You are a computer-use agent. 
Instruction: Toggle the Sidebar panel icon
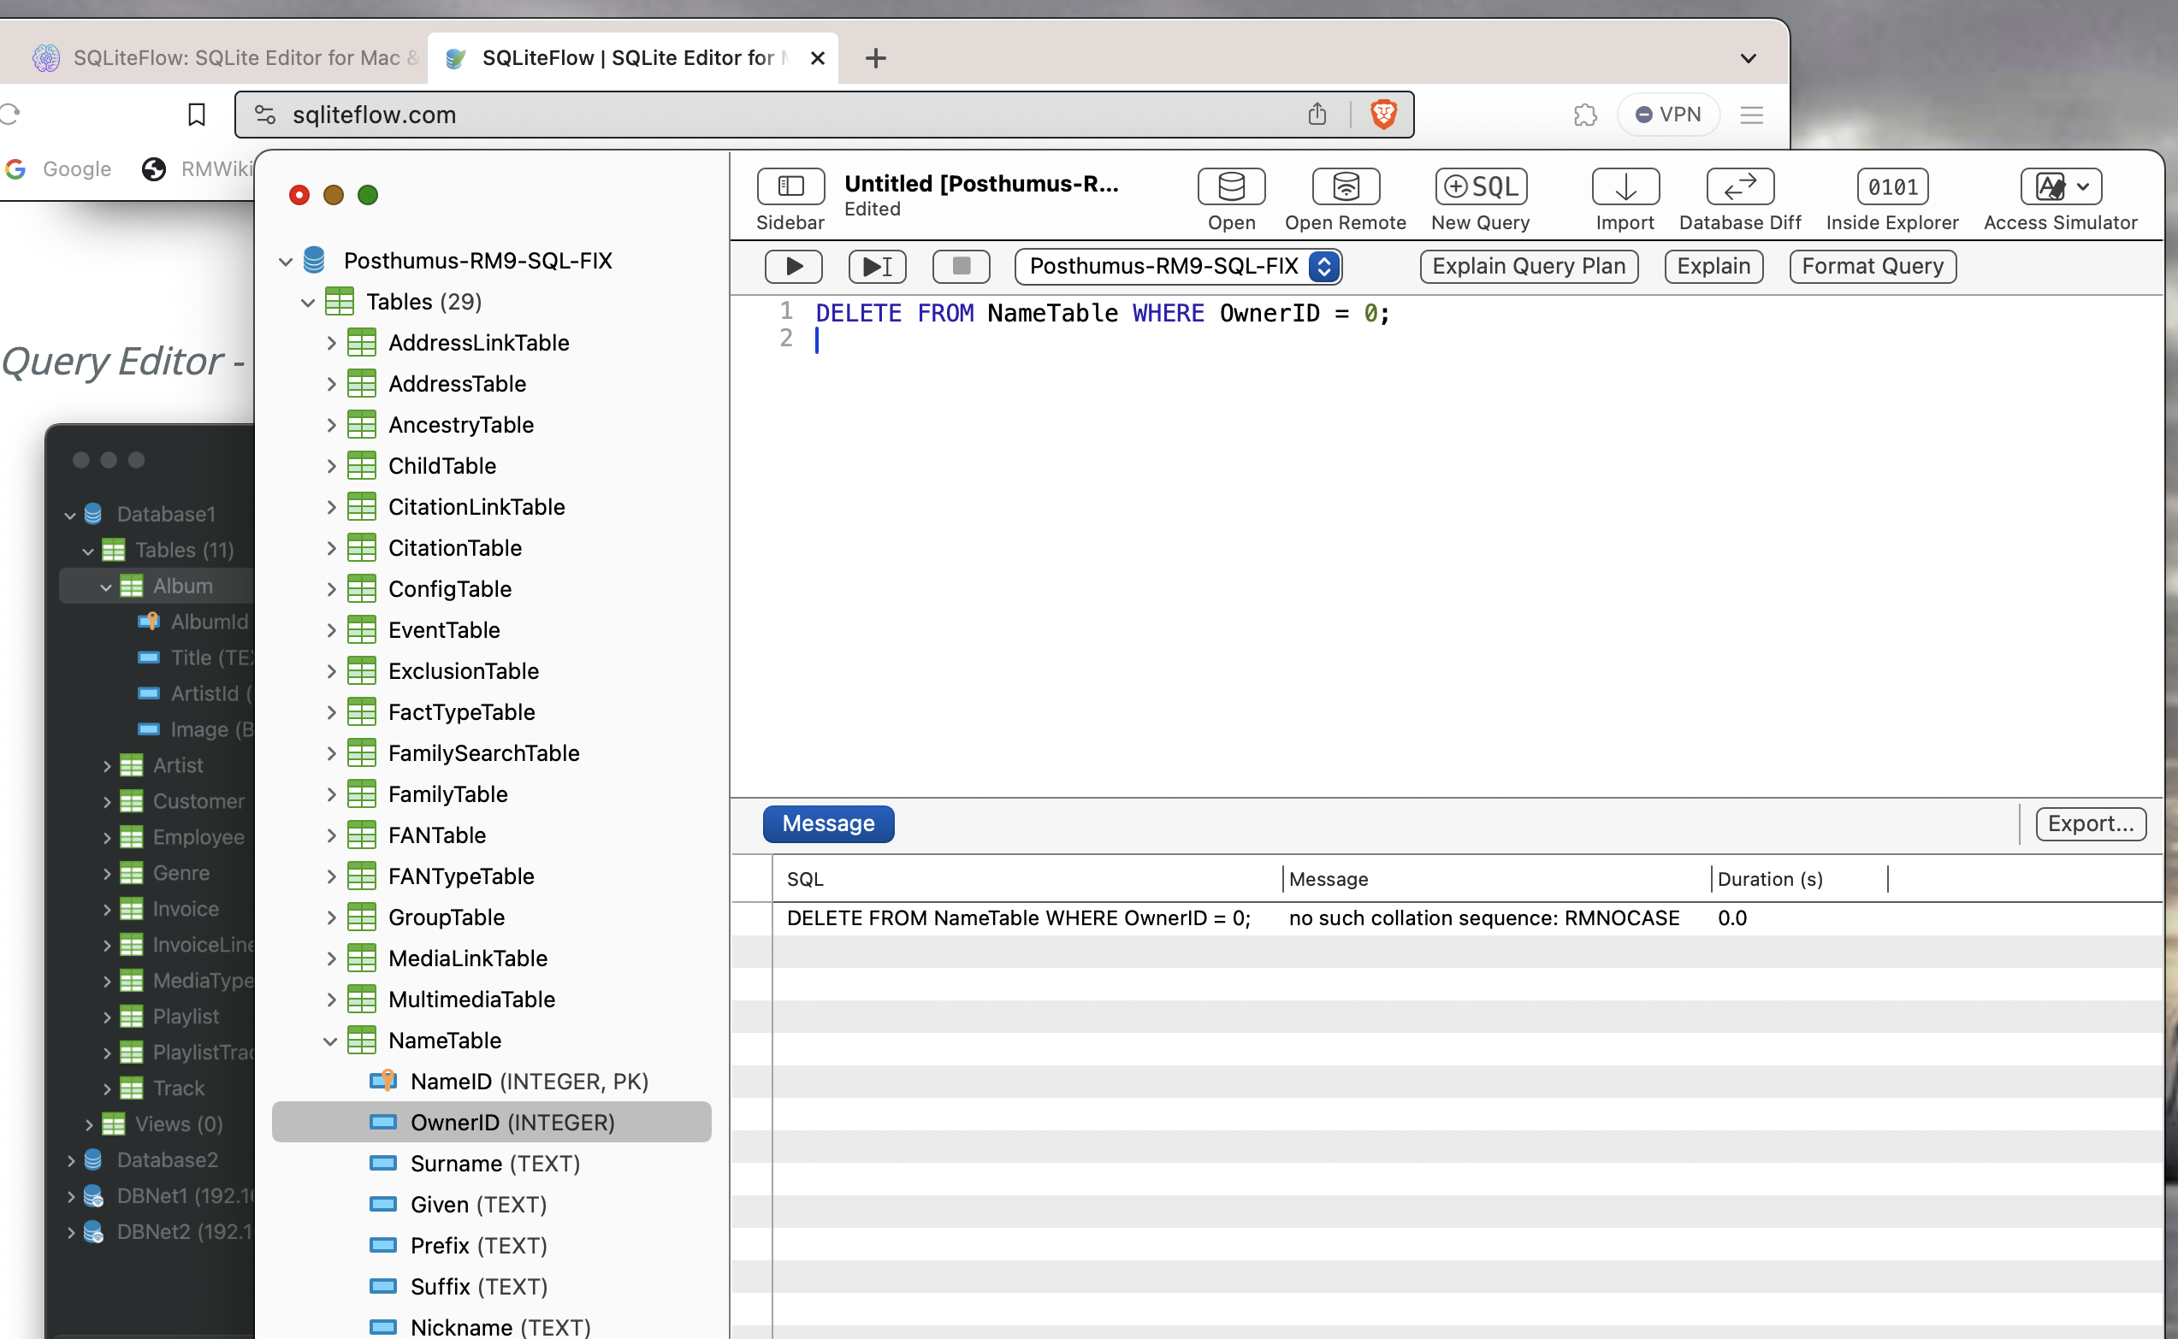coord(790,187)
